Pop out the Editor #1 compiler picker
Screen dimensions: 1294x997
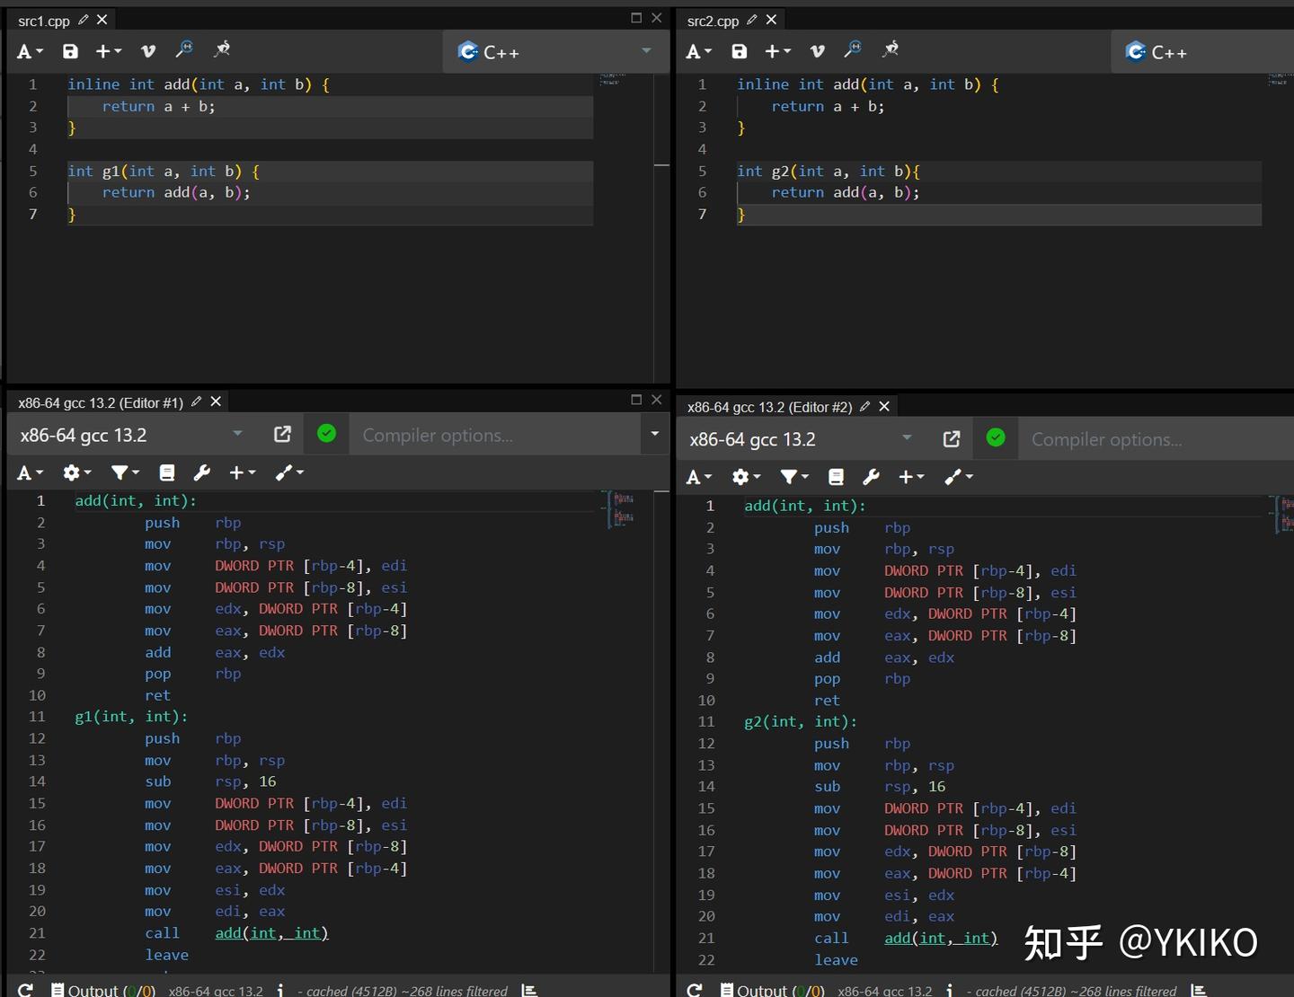282,435
